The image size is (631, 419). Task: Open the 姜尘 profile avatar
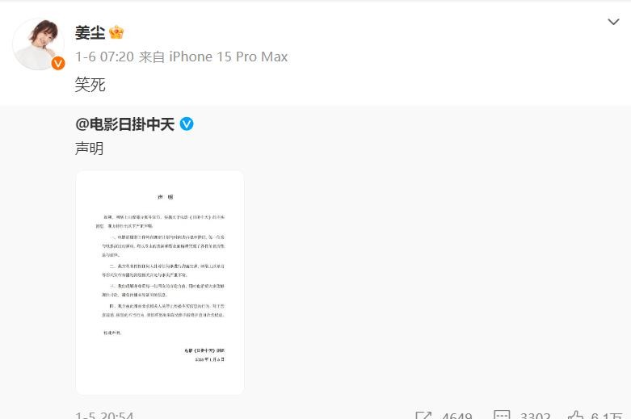(x=39, y=44)
